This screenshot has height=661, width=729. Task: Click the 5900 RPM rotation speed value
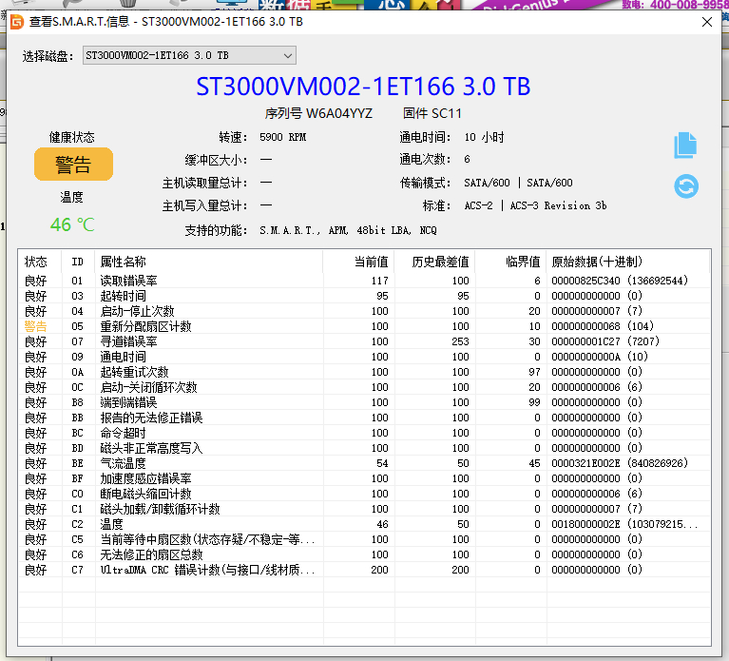tap(282, 137)
